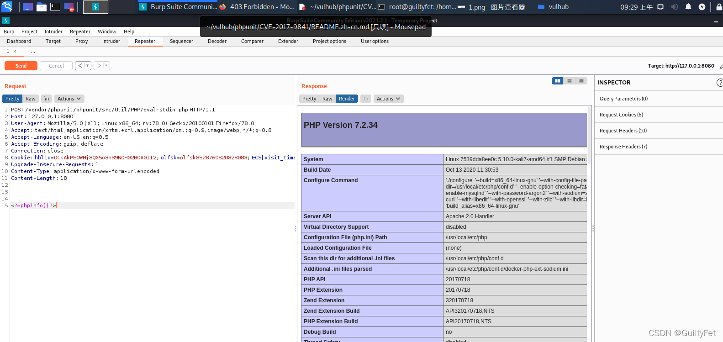
Task: Send the request with Send button
Action: [21, 66]
